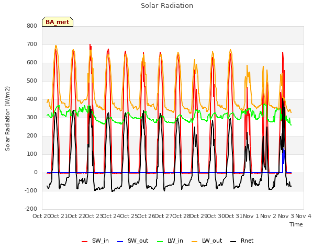Click the Oct 23 x-axis date label
This screenshot has height=251, width=335.
click(94, 216)
